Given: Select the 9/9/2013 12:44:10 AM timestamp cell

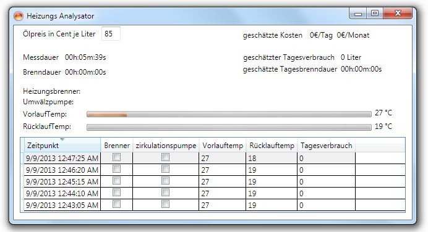Looking at the screenshot, I should point(62,193).
